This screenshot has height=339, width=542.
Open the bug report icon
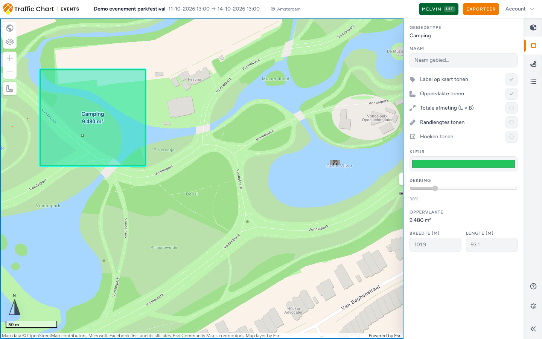(533, 306)
